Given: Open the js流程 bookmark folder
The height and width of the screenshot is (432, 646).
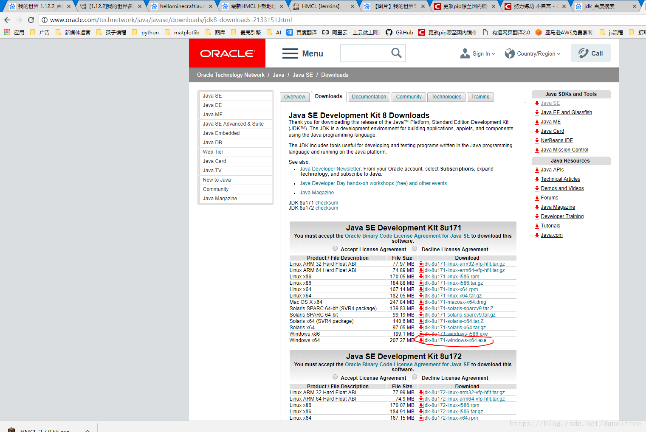Looking at the screenshot, I should pyautogui.click(x=612, y=32).
